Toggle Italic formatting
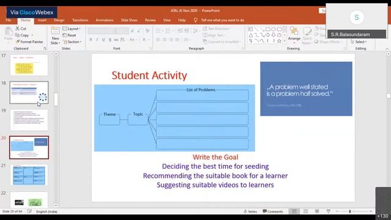Image resolution: width=391 pixels, height=220 pixels. [x=97, y=40]
